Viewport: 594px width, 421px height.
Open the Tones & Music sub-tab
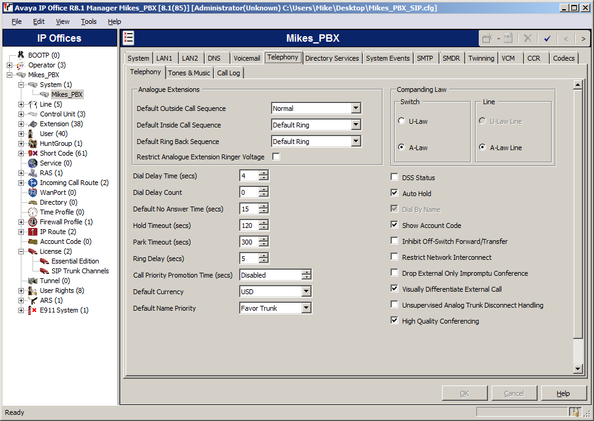(189, 73)
